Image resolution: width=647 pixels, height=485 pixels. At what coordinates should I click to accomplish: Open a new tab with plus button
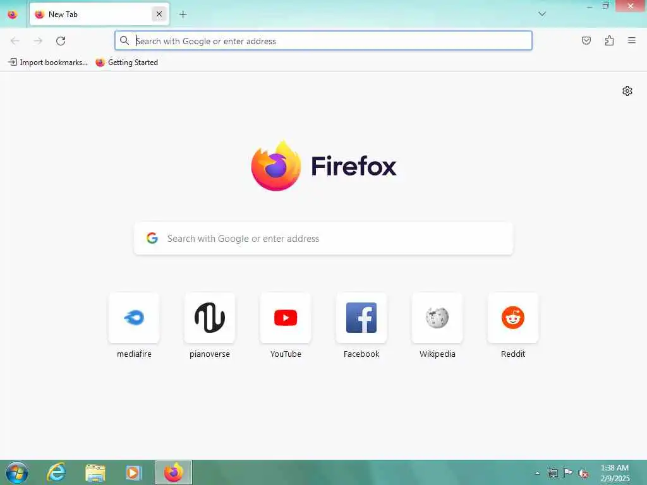[x=183, y=15]
